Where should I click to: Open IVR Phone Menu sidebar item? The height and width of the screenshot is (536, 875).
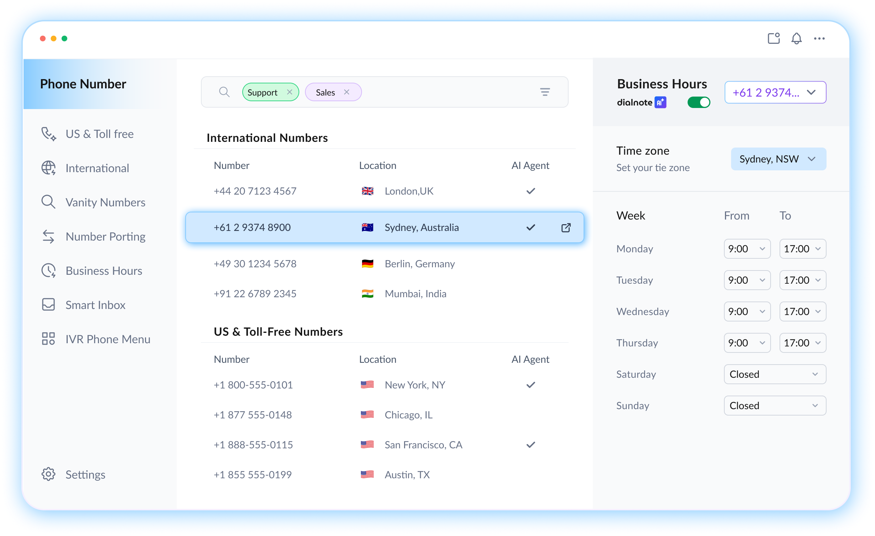[x=108, y=339]
